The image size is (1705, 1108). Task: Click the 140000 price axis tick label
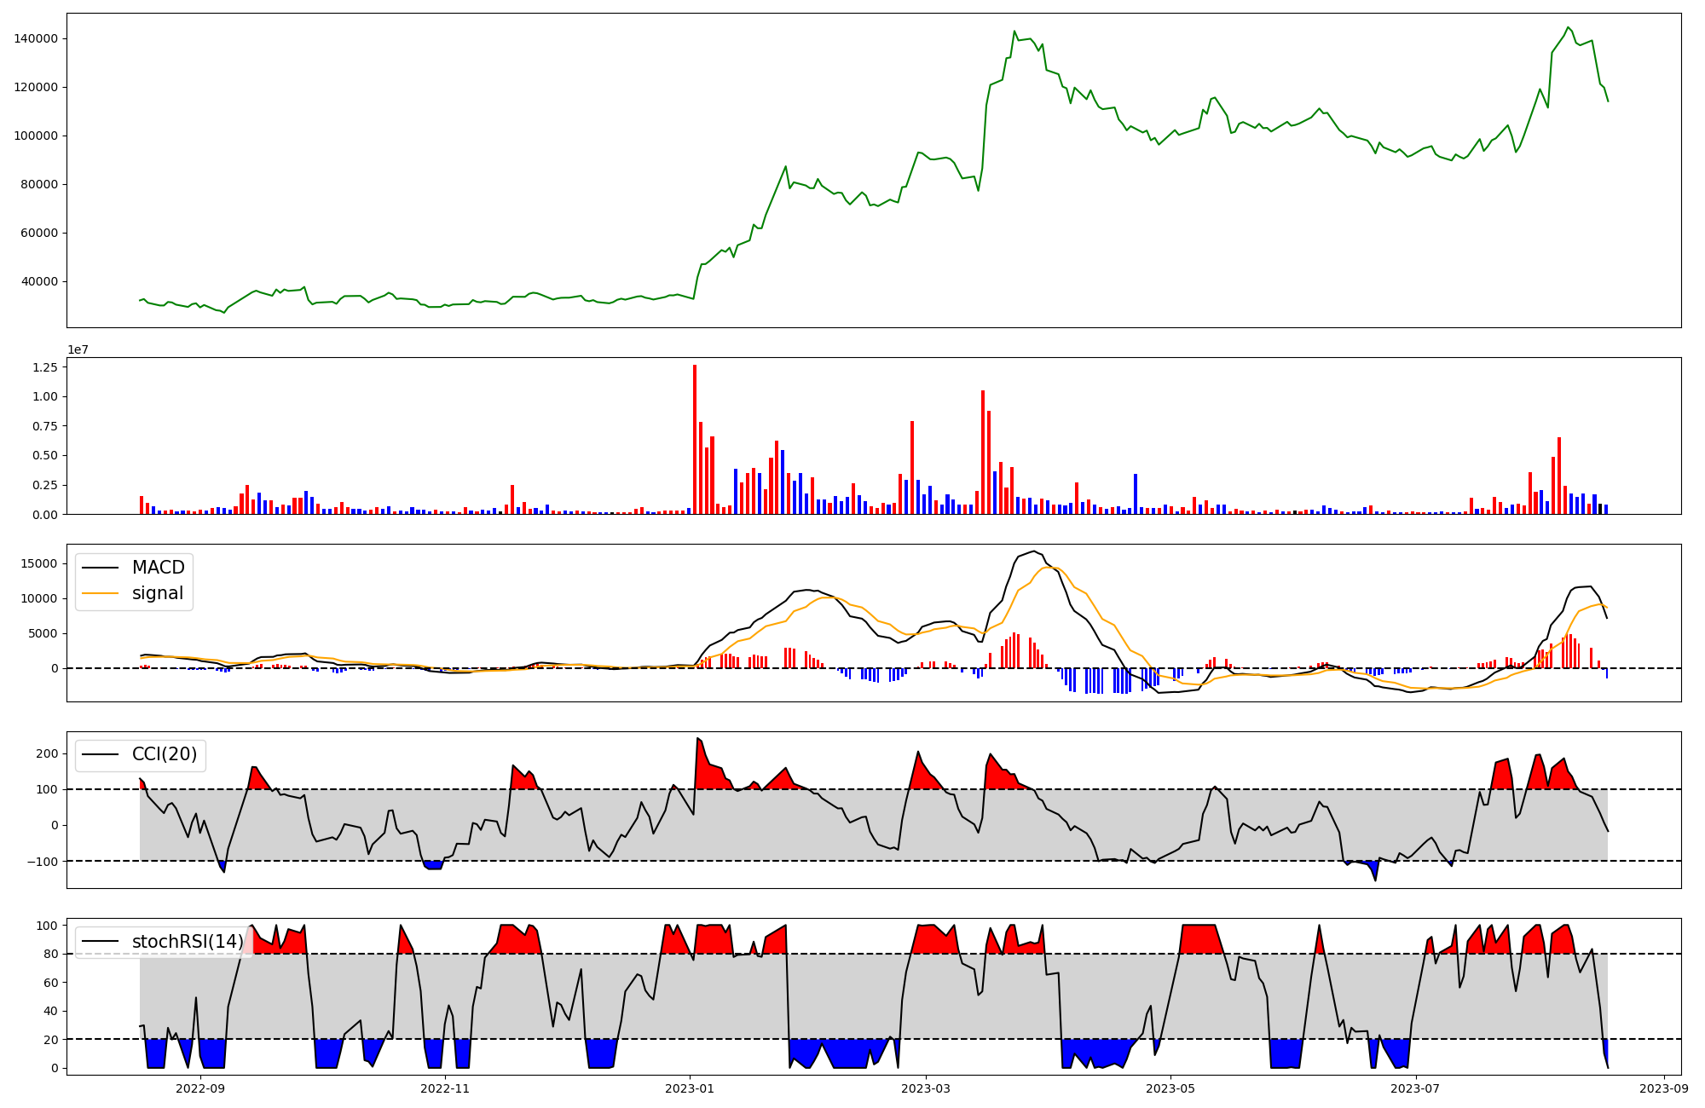tap(36, 38)
